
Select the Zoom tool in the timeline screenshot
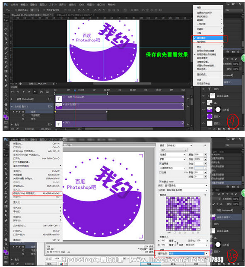pos(6,109)
